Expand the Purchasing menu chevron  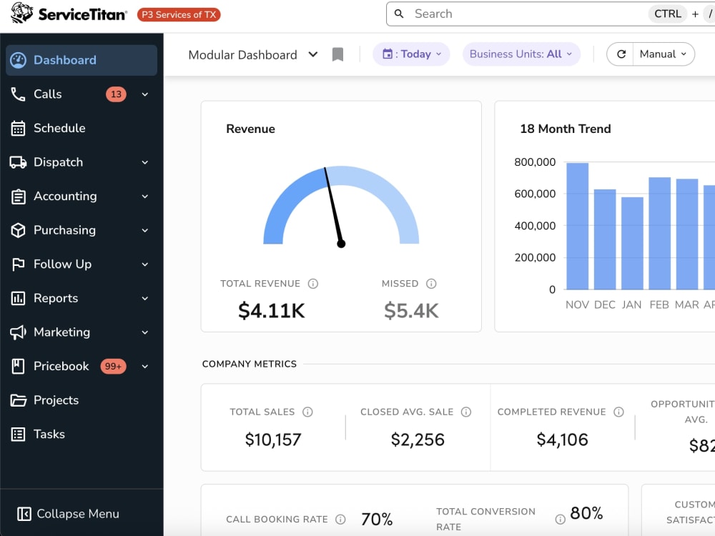tap(145, 230)
